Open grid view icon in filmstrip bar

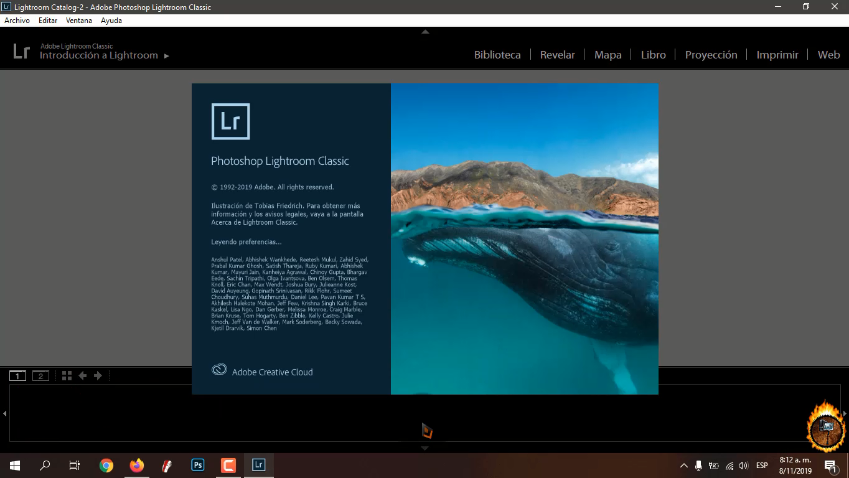[x=67, y=375]
